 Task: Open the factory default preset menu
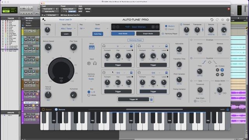pyautogui.click(x=68, y=9)
